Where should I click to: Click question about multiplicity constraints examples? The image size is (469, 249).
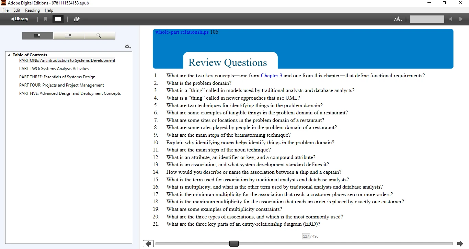(x=224, y=209)
